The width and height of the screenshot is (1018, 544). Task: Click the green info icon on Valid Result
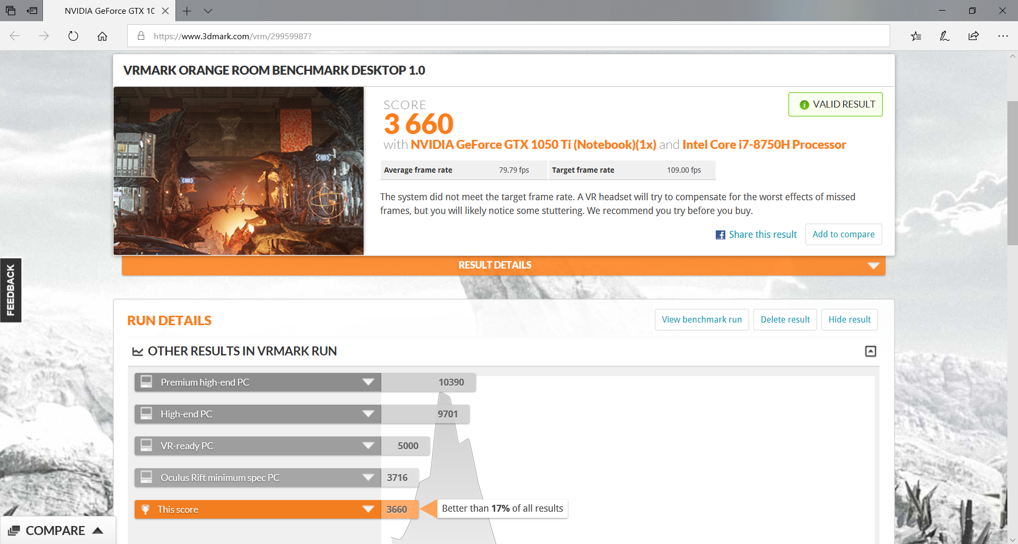coord(804,105)
